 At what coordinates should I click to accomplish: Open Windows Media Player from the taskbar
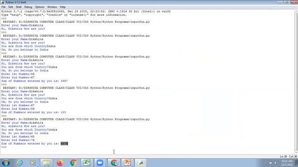click(32, 163)
